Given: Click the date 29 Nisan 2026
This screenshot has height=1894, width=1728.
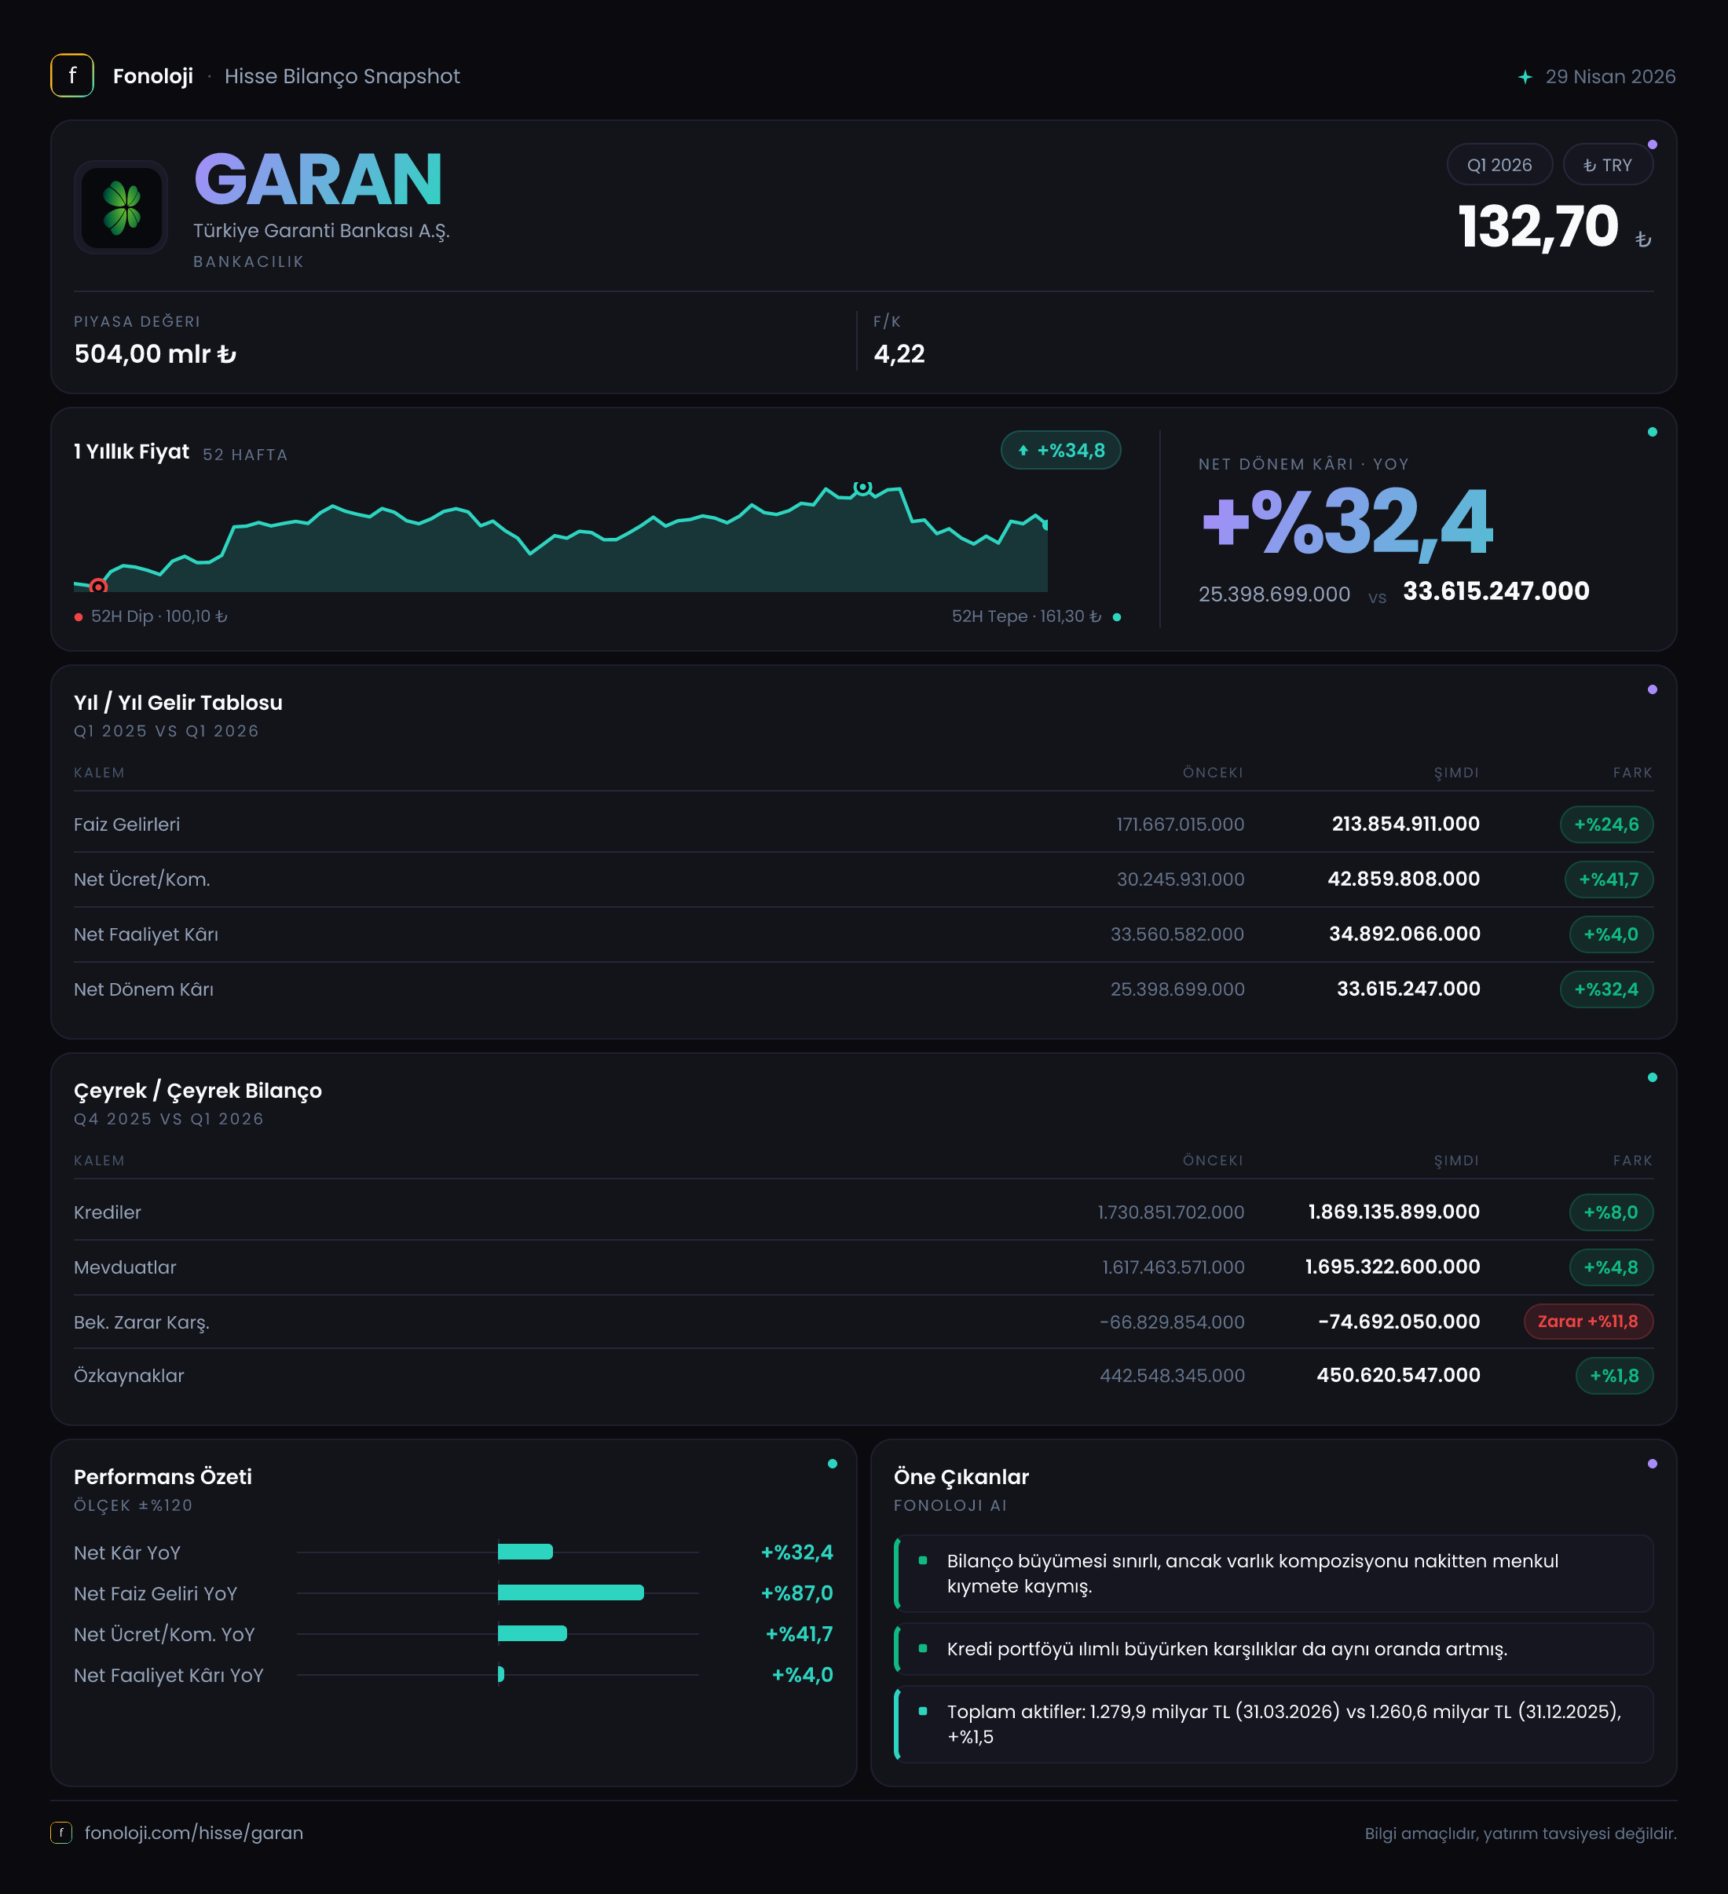Looking at the screenshot, I should [x=1610, y=77].
